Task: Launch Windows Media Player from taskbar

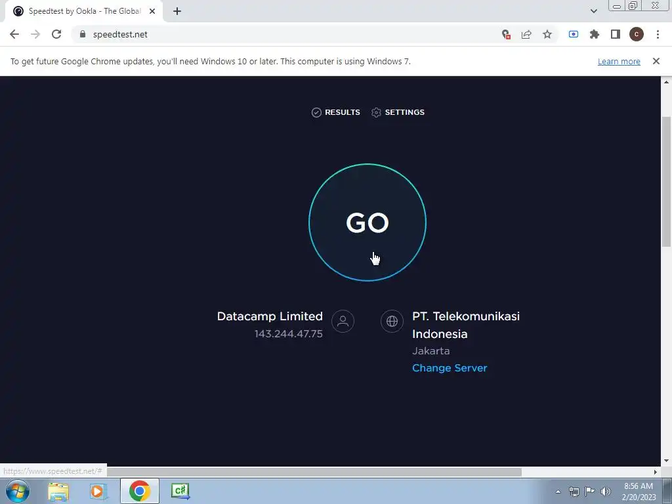Action: (x=98, y=491)
